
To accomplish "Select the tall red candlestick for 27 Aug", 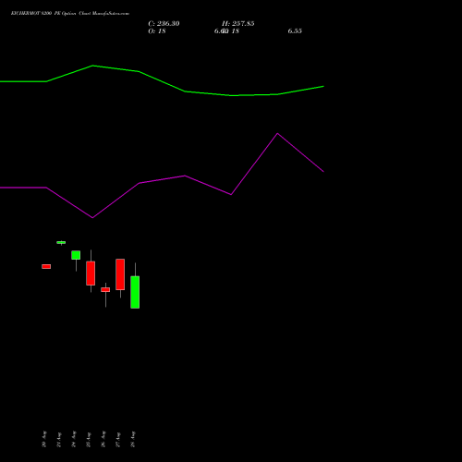I will coord(120,274).
